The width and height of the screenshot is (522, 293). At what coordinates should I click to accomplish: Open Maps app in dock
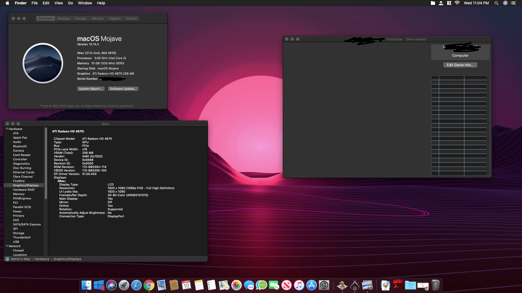pyautogui.click(x=224, y=285)
